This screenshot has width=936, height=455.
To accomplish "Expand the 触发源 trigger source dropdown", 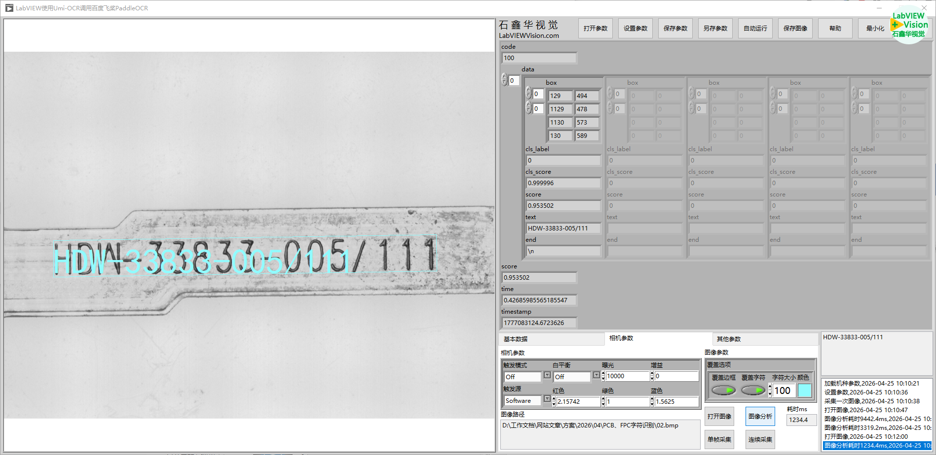I will (547, 399).
